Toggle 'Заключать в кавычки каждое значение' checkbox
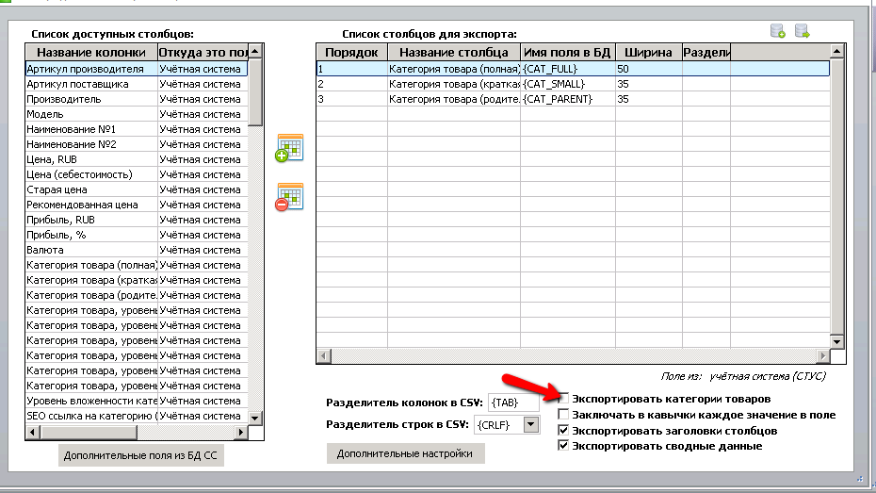The height and width of the screenshot is (493, 876). (x=563, y=414)
